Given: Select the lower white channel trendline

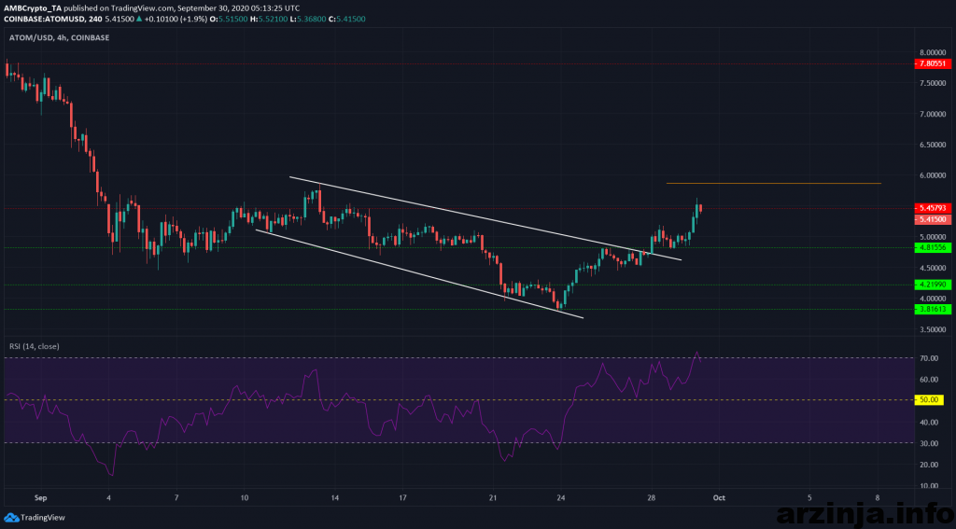Looking at the screenshot, I should [420, 272].
